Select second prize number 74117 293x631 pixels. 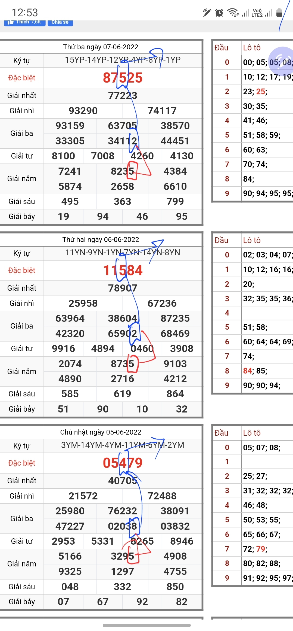(162, 111)
